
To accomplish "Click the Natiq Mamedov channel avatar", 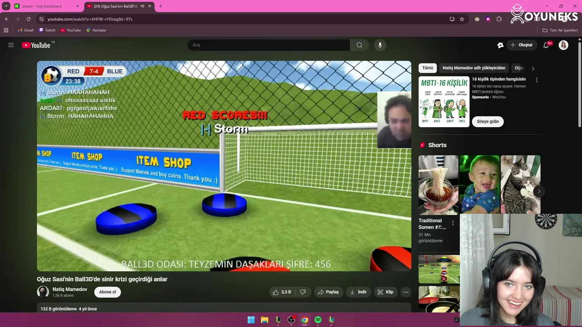I will (43, 292).
